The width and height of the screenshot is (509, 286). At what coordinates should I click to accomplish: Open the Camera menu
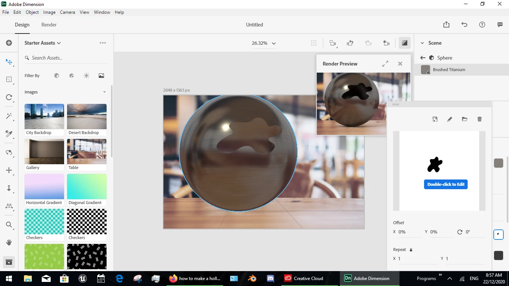tap(67, 12)
